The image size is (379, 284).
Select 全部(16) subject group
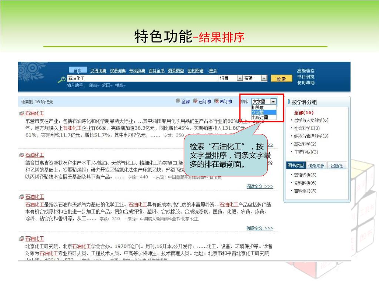point(304,112)
